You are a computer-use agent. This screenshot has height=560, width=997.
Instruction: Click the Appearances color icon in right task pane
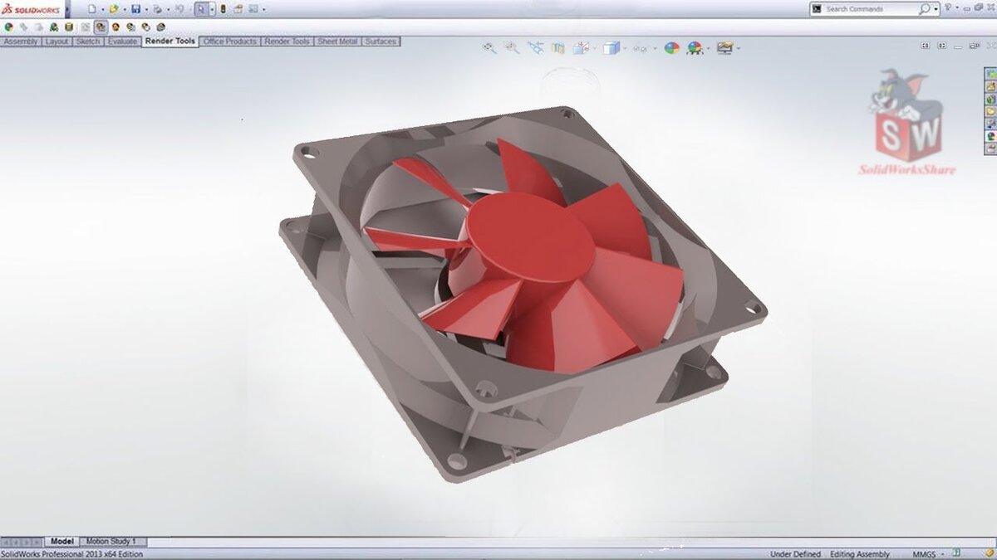[990, 135]
